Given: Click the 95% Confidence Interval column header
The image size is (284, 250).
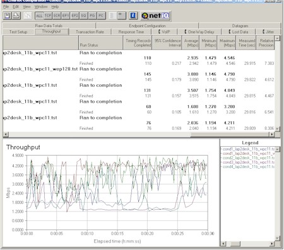Looking at the screenshot, I should (167, 43).
